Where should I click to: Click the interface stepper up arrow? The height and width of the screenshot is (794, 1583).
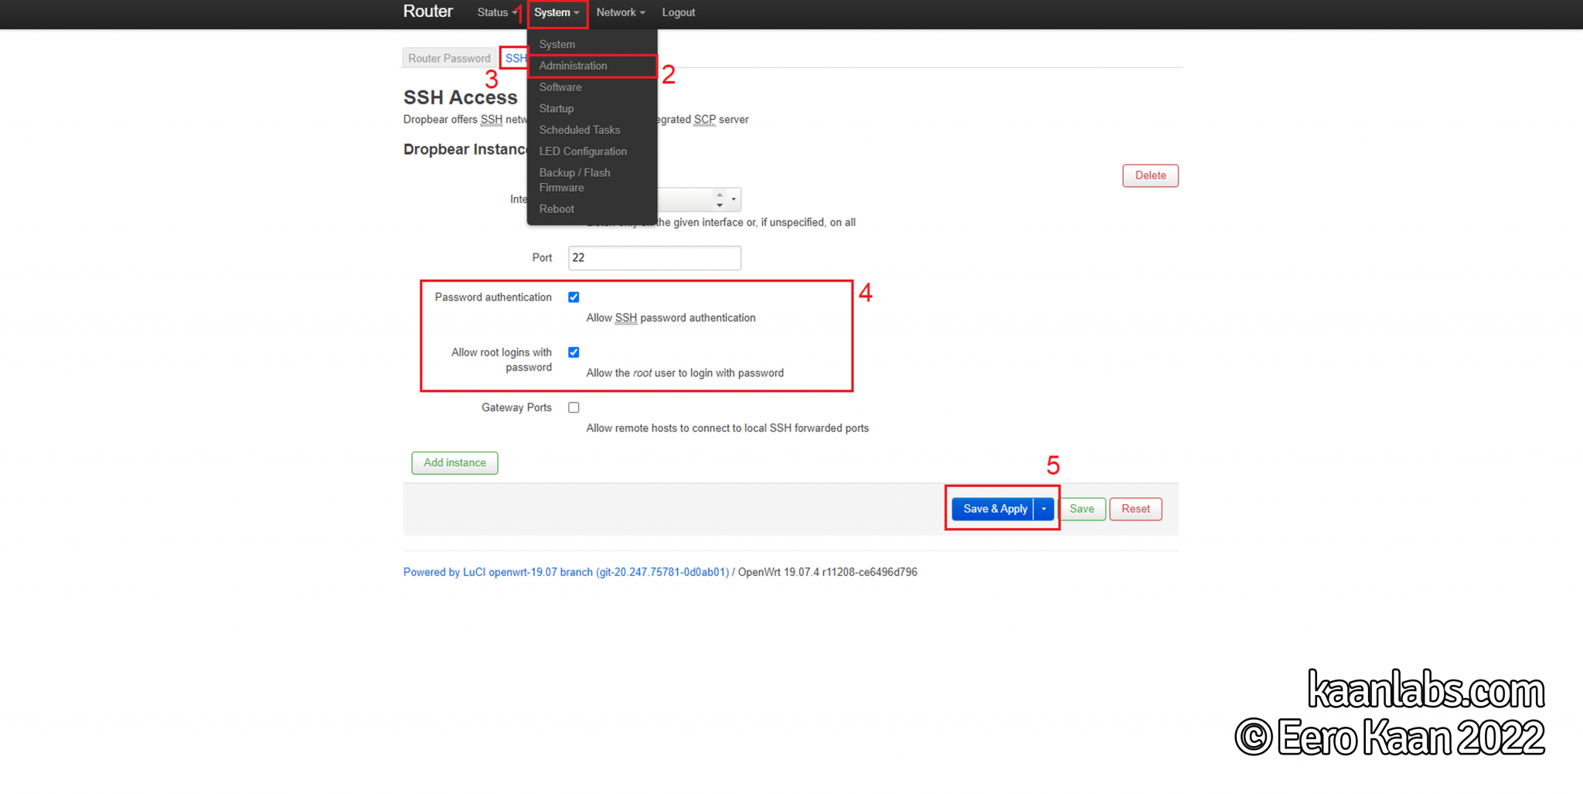pyautogui.click(x=720, y=194)
